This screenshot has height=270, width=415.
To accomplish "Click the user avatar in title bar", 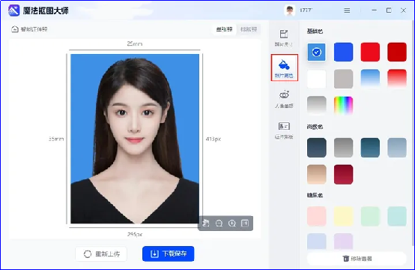I will click(290, 10).
